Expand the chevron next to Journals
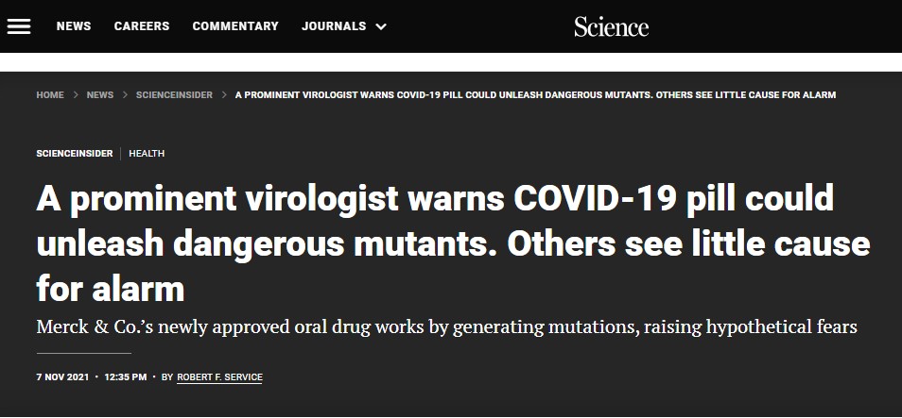 click(x=381, y=26)
